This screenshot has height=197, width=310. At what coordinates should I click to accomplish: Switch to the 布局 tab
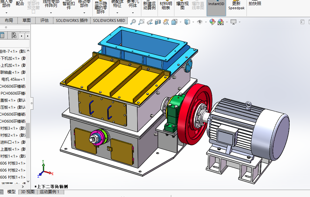point(9,20)
